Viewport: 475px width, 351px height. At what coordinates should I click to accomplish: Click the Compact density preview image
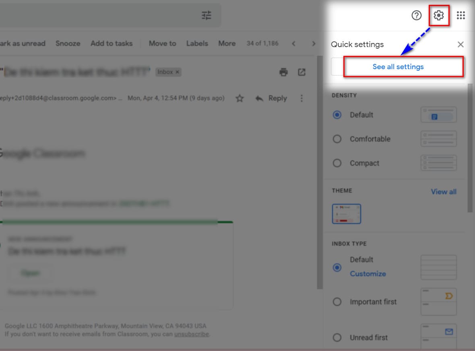[438, 163]
